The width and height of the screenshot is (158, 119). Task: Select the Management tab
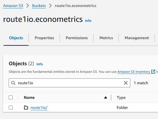click(x=137, y=38)
